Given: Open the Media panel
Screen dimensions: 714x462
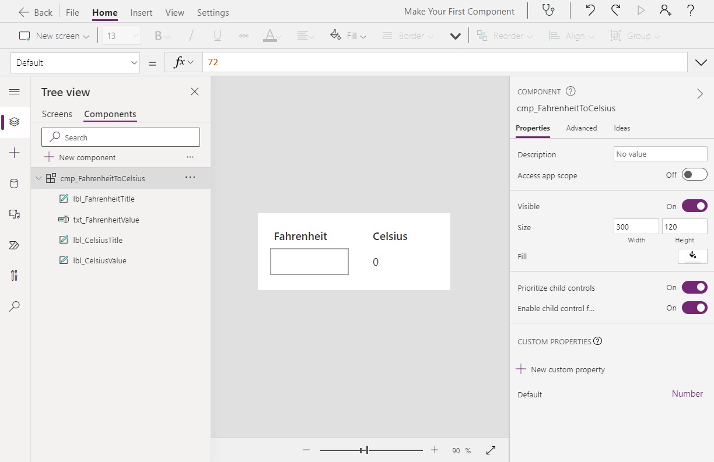Looking at the screenshot, I should 15,214.
